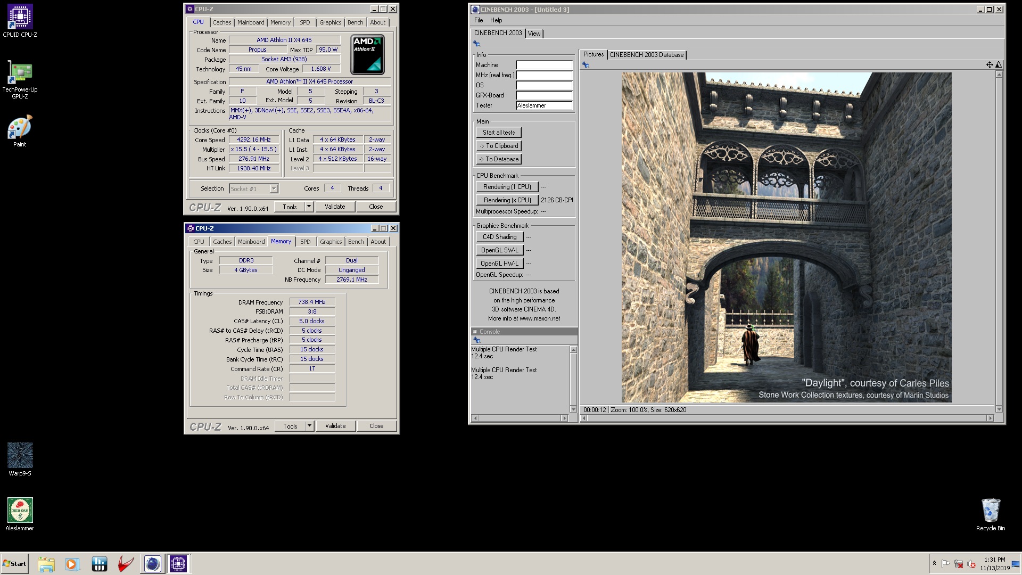Click the move crosshair icon in Pictures panel
The width and height of the screenshot is (1022, 575).
[990, 65]
